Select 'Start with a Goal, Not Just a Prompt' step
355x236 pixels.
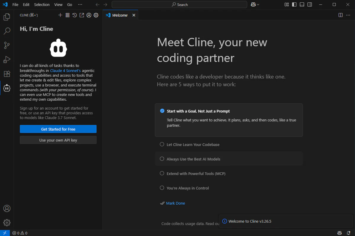[x=229, y=120]
